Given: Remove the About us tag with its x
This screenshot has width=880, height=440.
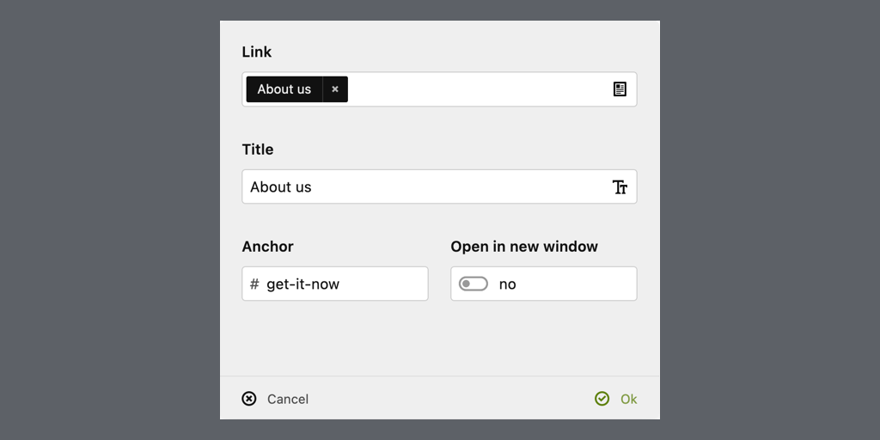Looking at the screenshot, I should click(x=335, y=89).
